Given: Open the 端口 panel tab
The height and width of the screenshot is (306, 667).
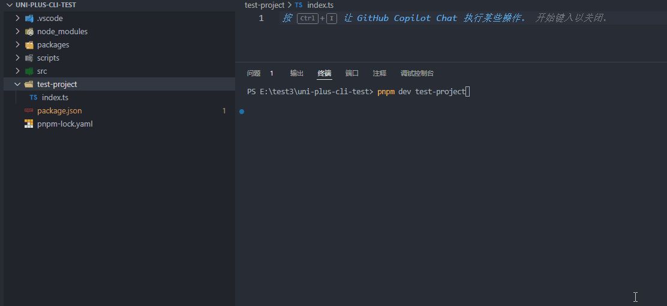Looking at the screenshot, I should pos(352,73).
